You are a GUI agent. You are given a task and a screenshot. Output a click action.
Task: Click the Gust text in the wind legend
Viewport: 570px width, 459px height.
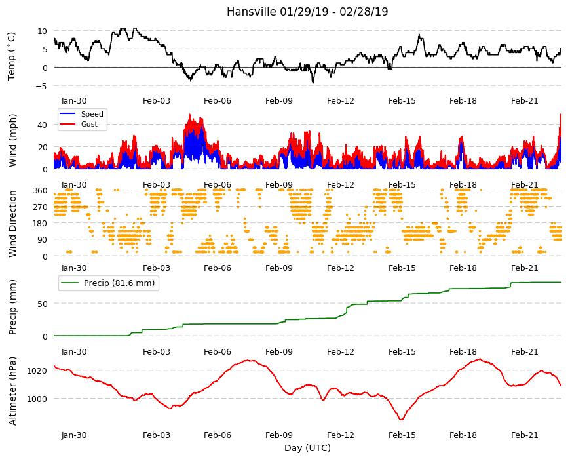click(89, 124)
